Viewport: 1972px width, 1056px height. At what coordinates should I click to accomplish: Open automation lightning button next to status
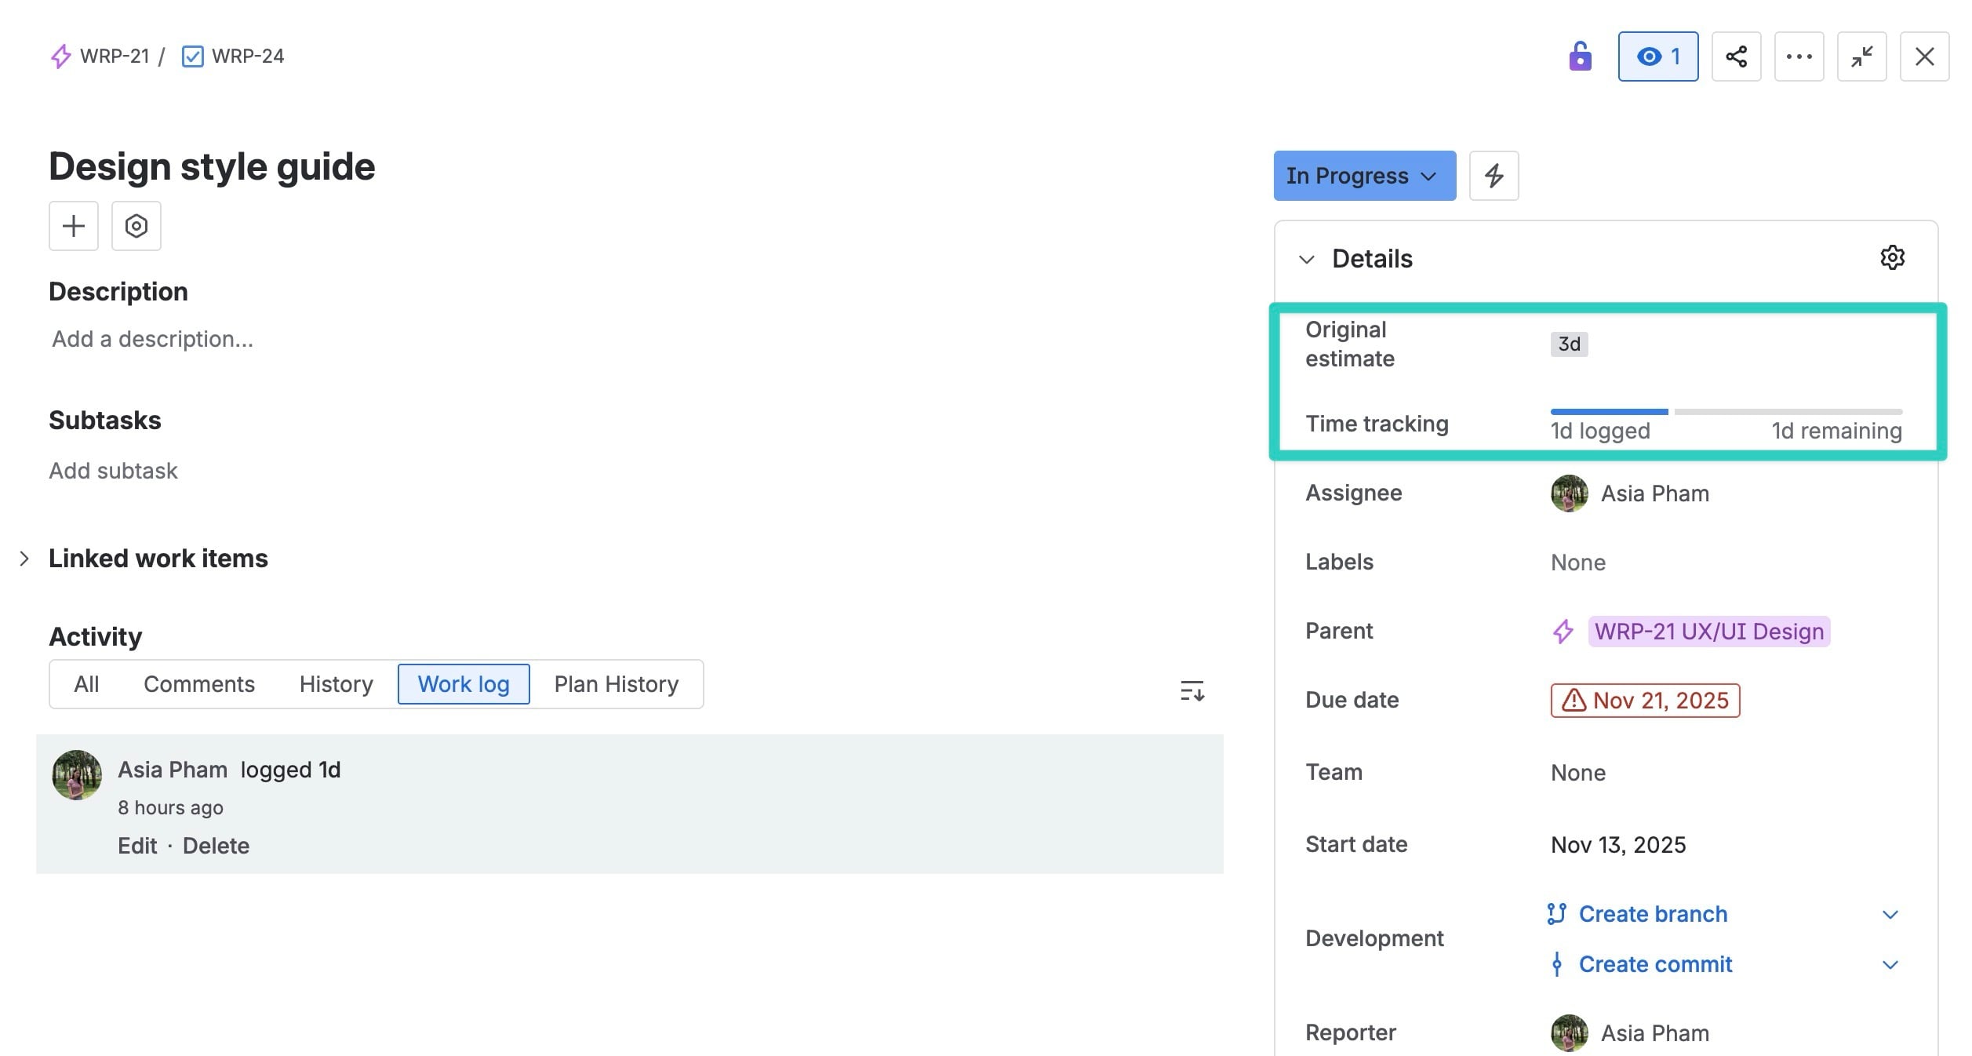pyautogui.click(x=1494, y=176)
